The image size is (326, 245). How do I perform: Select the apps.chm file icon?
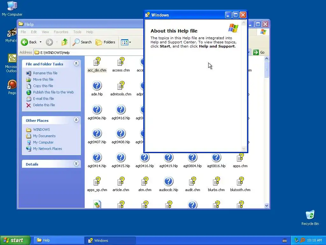pos(240,158)
